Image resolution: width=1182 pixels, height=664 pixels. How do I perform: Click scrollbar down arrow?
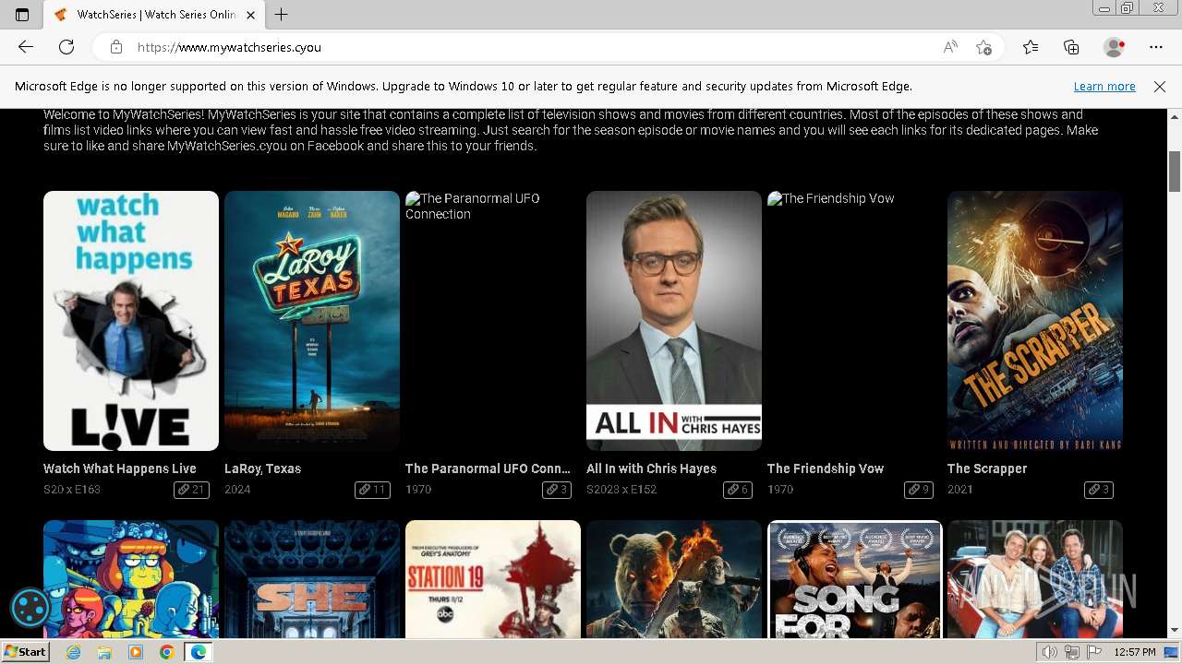point(1175,631)
